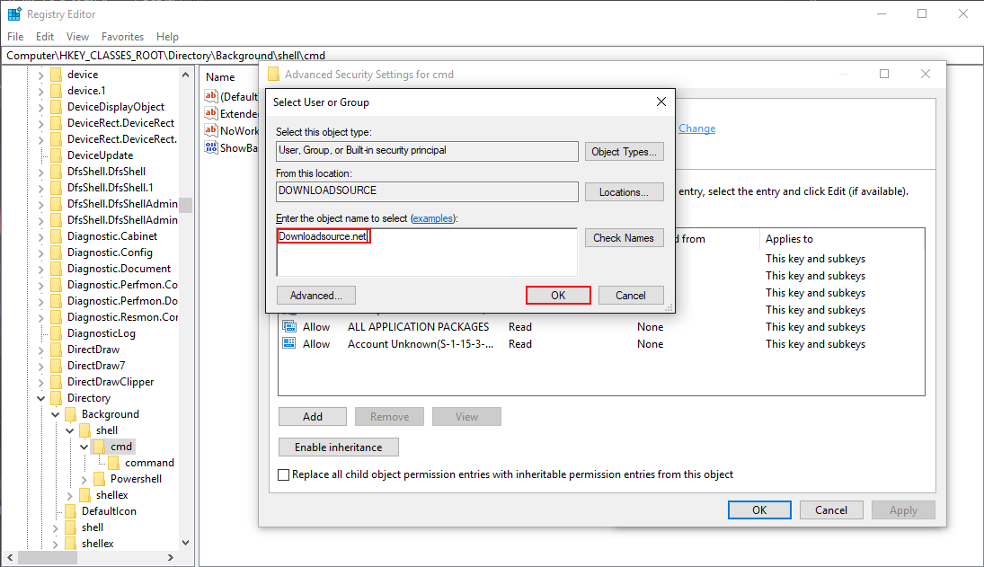984x567 pixels.
Task: Select the Account Unknown permission entry
Action: (x=600, y=344)
